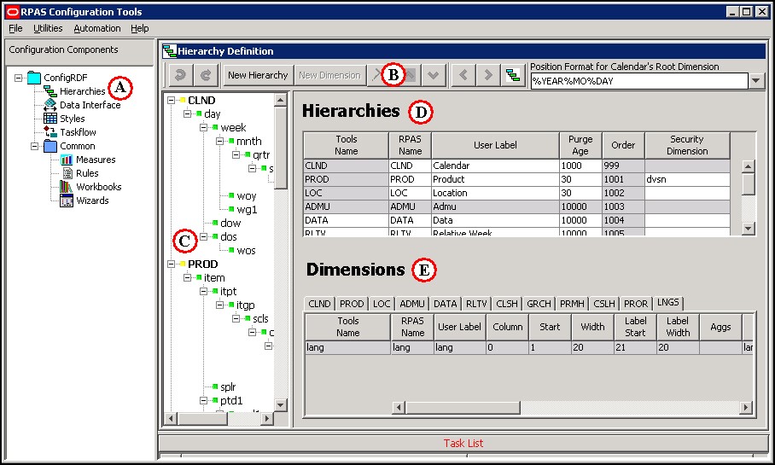The height and width of the screenshot is (465, 775).
Task: Click the Common folder icon
Action: point(50,146)
